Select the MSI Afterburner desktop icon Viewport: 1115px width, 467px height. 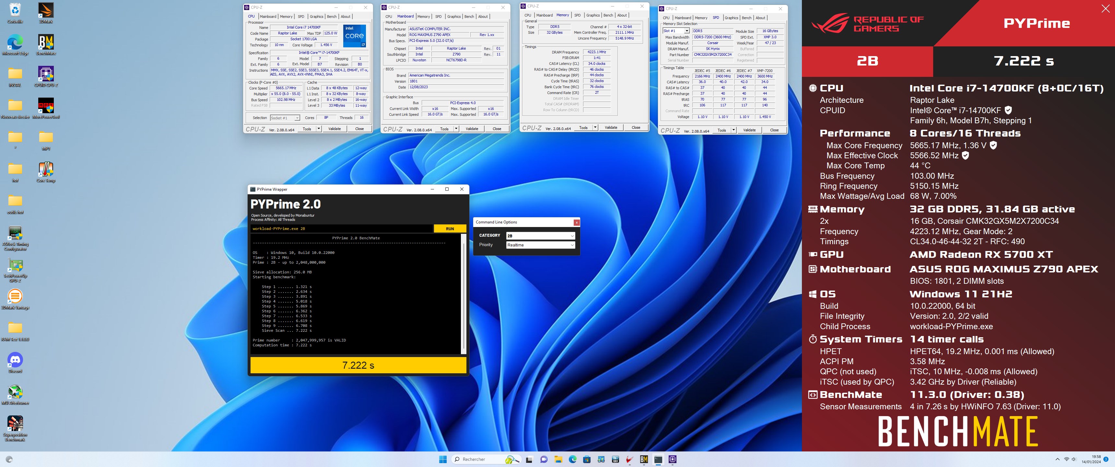click(x=15, y=394)
